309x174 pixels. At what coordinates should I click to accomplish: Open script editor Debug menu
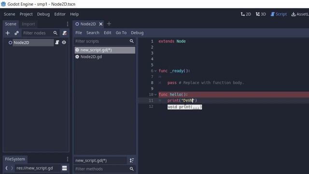137,33
